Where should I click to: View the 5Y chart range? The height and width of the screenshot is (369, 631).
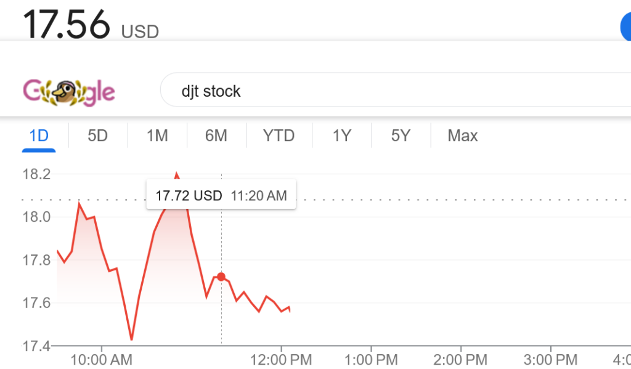click(x=401, y=136)
